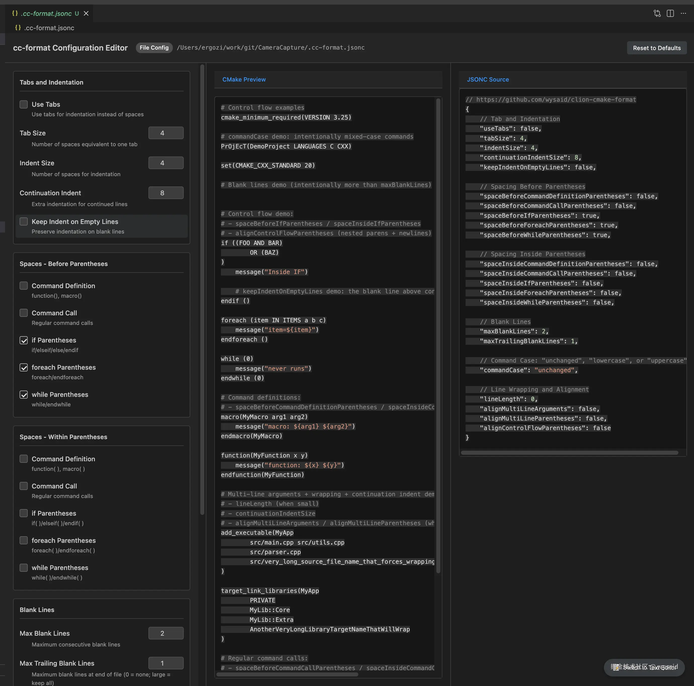
Task: Click the JSON braces icon on the tab
Action: pos(15,13)
